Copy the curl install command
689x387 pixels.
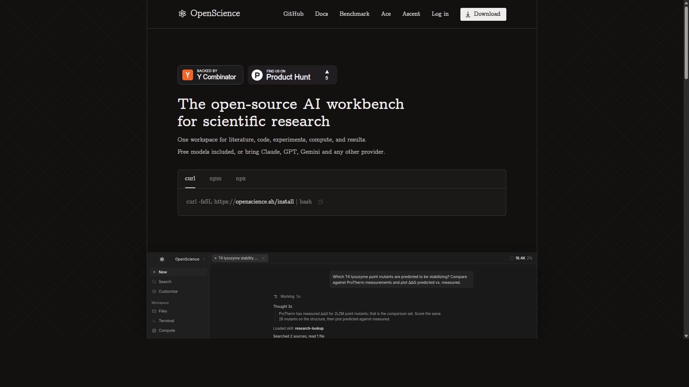pyautogui.click(x=320, y=202)
